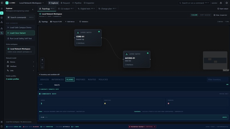
Task: Click the IndexedDB badge
Action: click(x=194, y=15)
